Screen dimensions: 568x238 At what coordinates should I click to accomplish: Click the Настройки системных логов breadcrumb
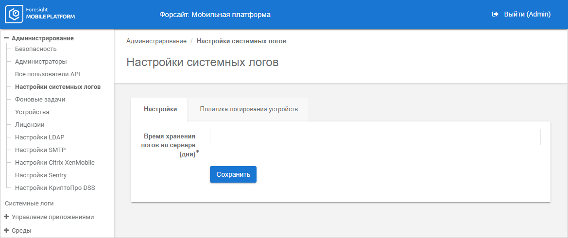[x=241, y=41]
